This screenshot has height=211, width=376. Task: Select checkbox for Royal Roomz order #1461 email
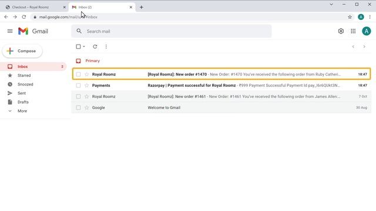[78, 96]
